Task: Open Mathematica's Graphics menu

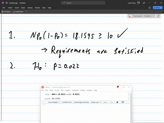Action: click(x=68, y=90)
